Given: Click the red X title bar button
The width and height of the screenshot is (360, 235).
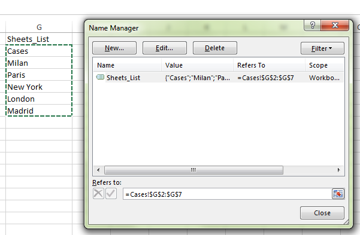Looking at the screenshot, I should 335,25.
